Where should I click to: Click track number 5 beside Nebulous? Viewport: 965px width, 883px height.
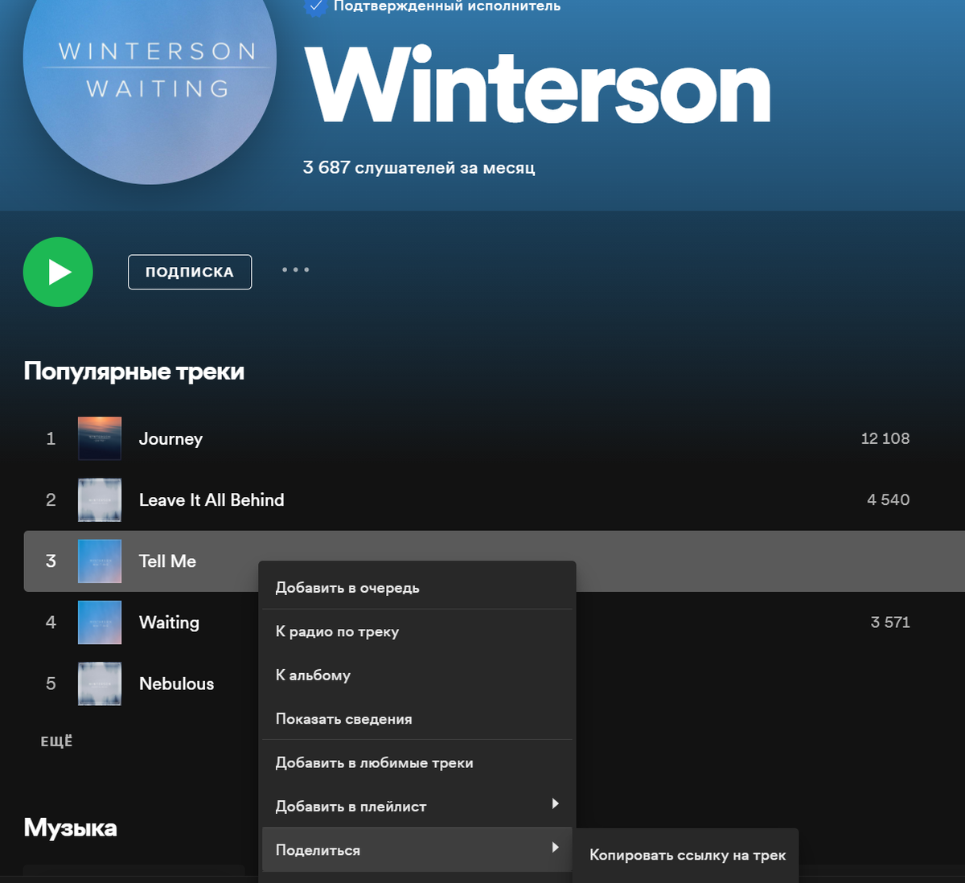point(51,684)
